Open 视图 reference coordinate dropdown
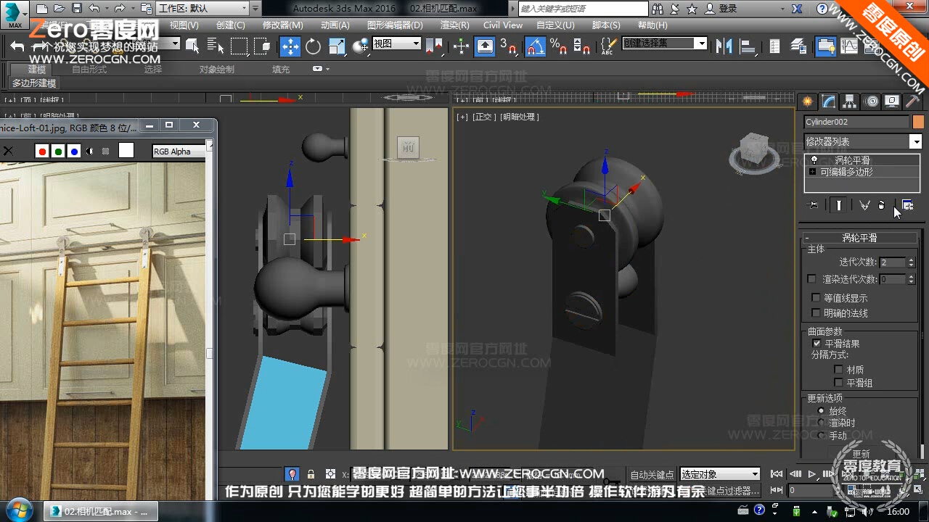 click(397, 43)
